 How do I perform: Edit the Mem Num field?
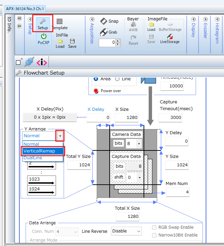coord(178,192)
